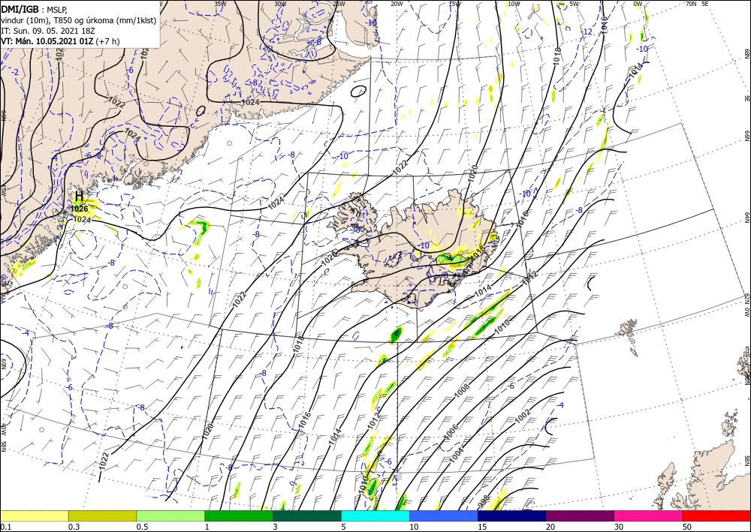Click the '1026' pressure value under H
The image size is (751, 532).
tap(79, 209)
